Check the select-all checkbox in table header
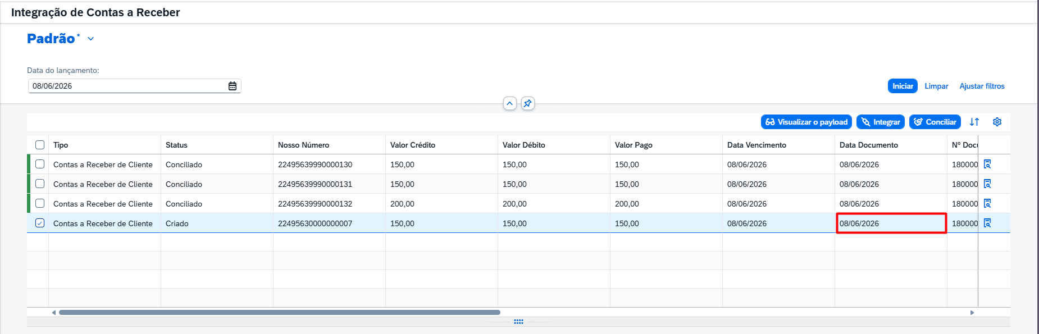The image size is (1039, 334). coord(40,145)
